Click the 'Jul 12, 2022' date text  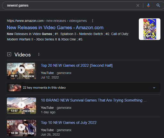pyautogui.click(x=50, y=77)
